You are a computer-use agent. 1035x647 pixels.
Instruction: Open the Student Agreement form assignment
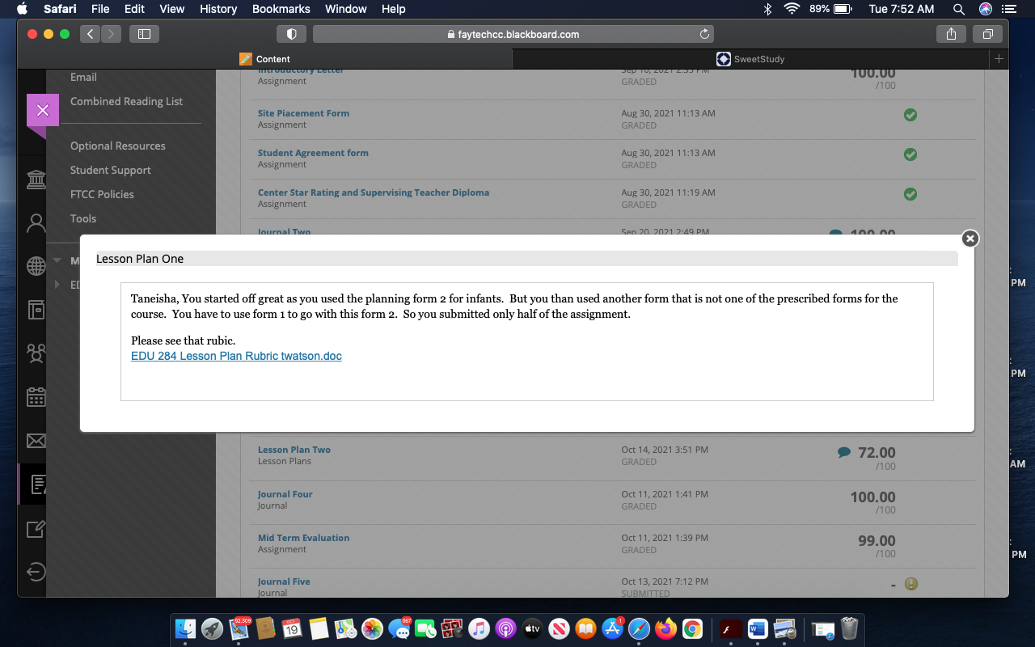313,153
